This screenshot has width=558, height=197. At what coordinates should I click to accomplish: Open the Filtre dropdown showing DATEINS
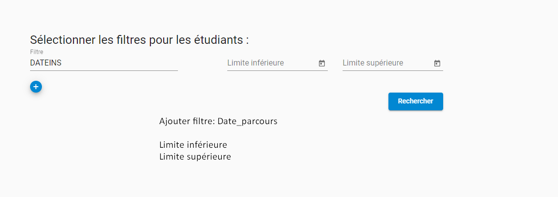(104, 63)
